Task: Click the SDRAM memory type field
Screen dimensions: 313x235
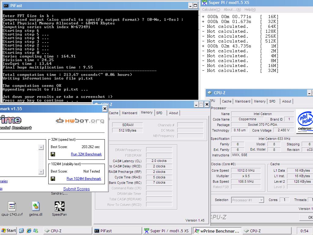Action: (127, 125)
